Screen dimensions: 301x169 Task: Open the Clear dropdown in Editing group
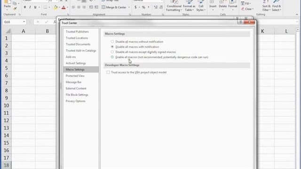point(247,9)
